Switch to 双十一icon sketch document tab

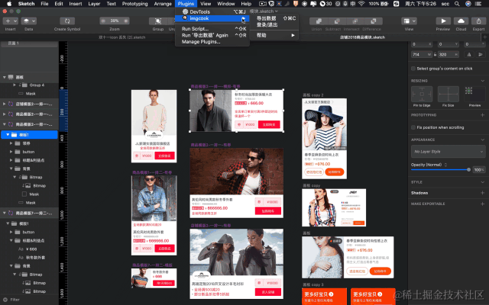tap(122, 37)
